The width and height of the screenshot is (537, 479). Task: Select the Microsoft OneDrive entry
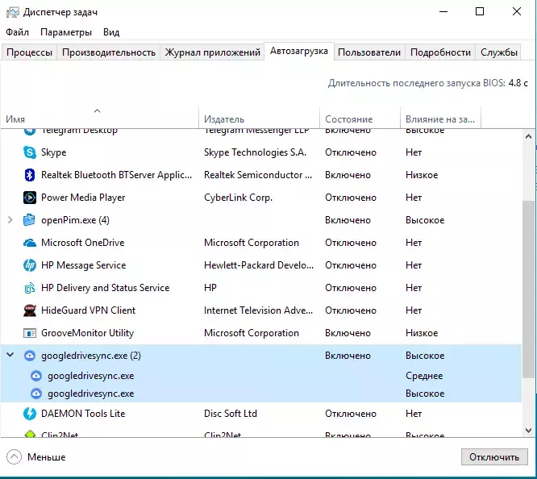[x=82, y=243]
